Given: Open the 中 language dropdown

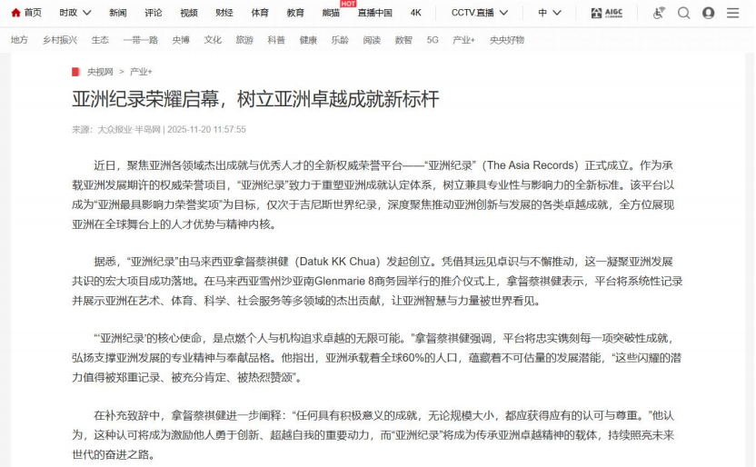Looking at the screenshot, I should click(549, 13).
